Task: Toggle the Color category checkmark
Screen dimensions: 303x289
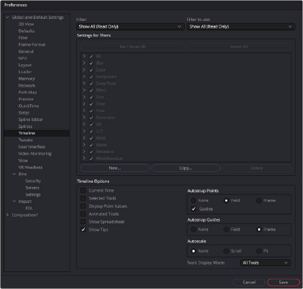Action: click(91, 70)
